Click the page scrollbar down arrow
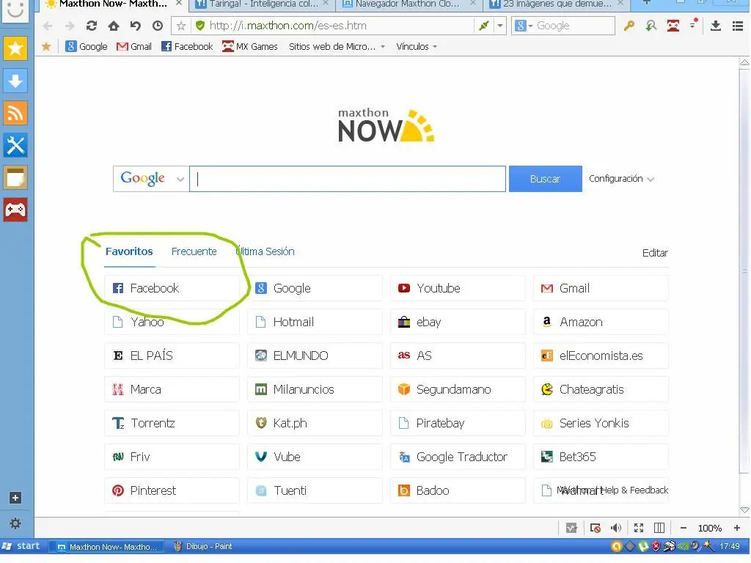Screen dimensions: 751x563 click(744, 510)
